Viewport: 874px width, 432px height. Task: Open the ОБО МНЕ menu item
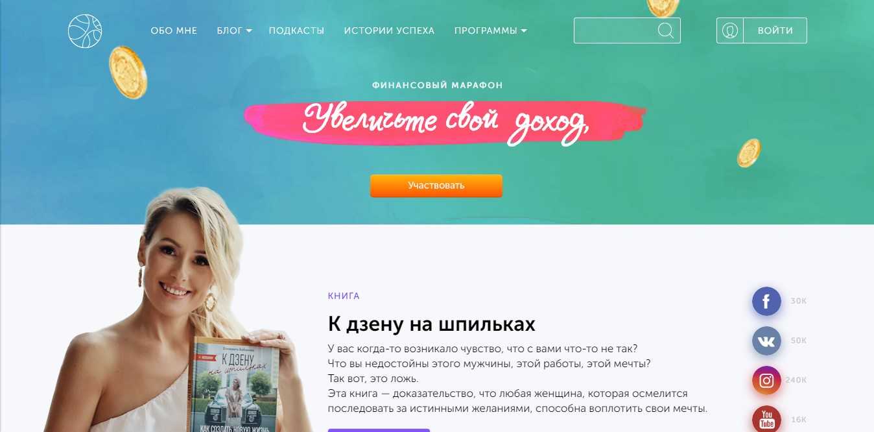pos(174,30)
